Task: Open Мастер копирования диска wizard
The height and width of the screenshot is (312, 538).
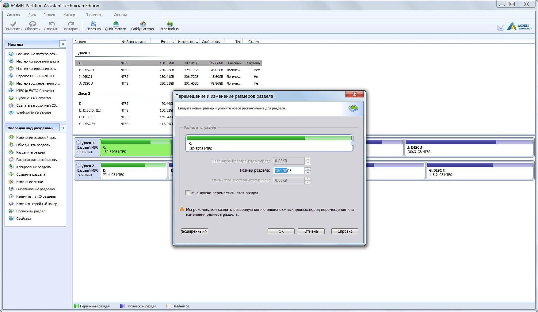Action: 34,61
